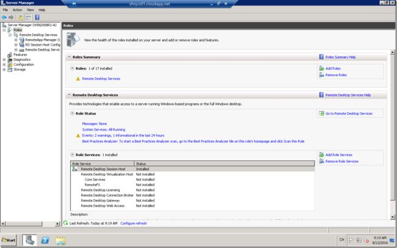
Task: Click the Add Roles icon
Action: 321,68
